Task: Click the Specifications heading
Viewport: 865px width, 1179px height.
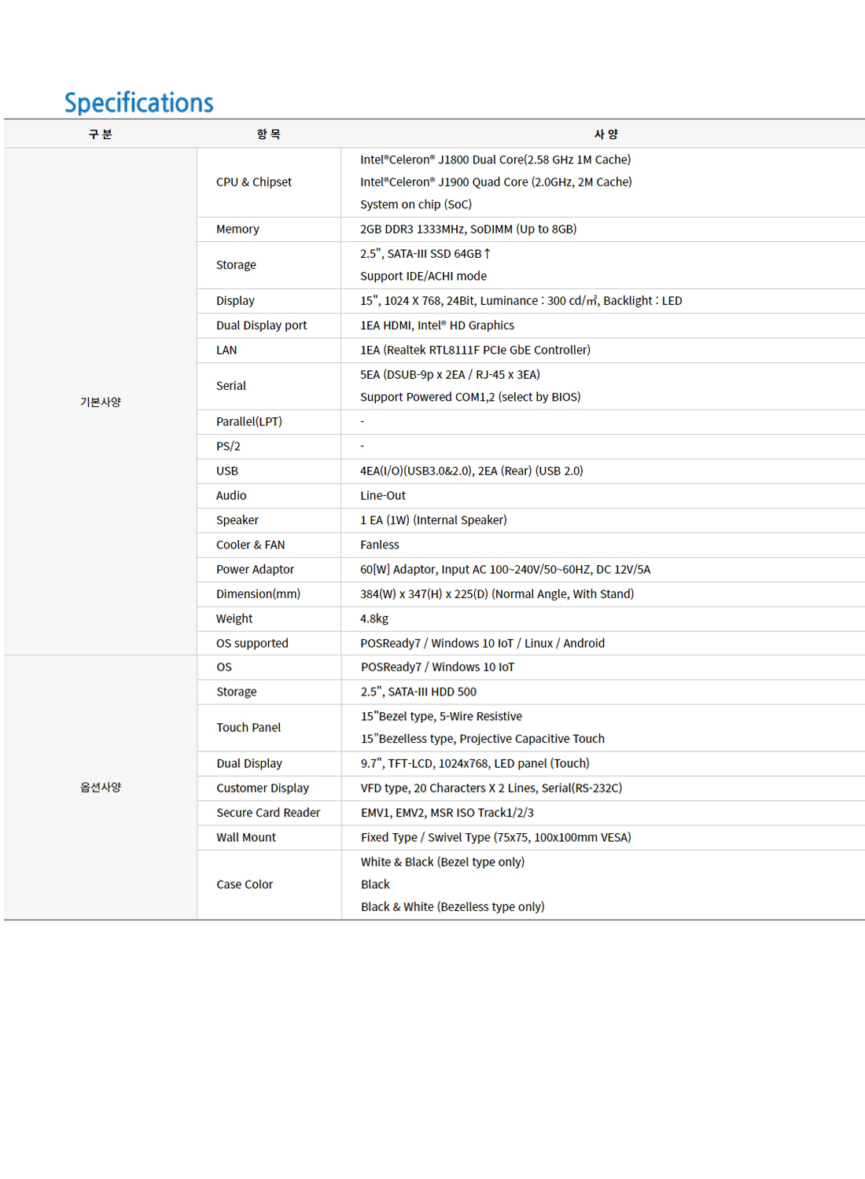Action: point(138,103)
